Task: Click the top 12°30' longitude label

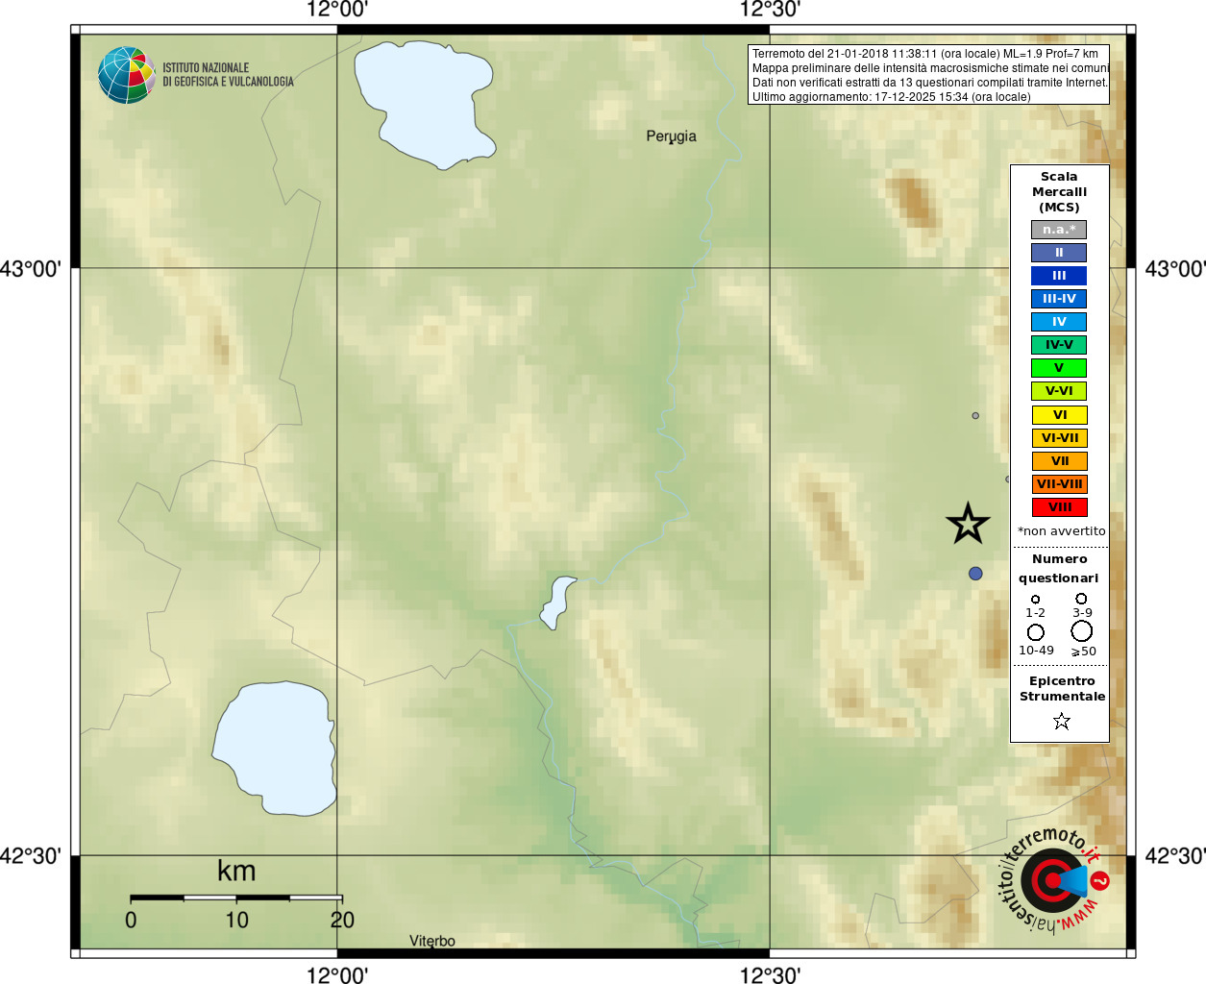Action: (770, 10)
